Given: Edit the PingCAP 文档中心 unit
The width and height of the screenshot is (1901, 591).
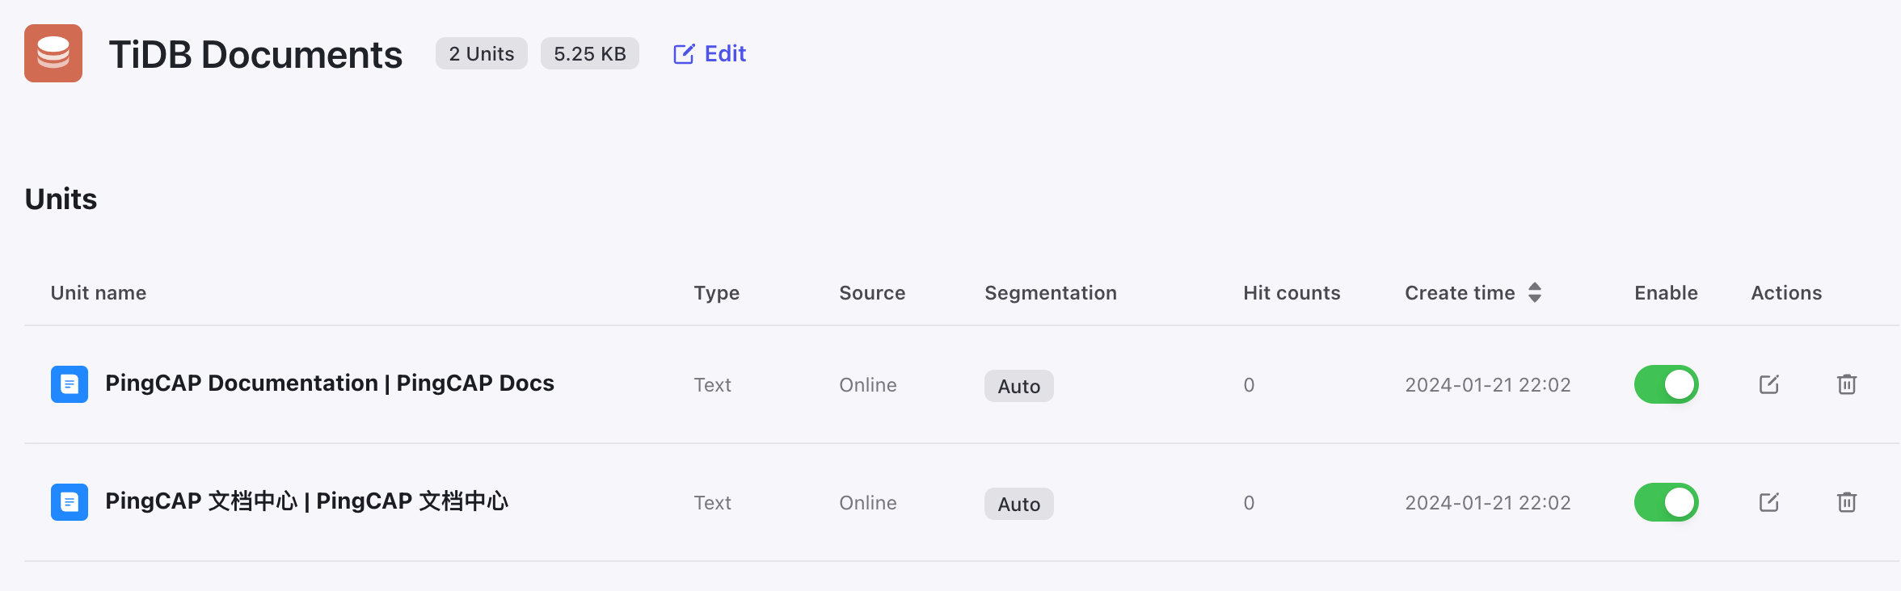Looking at the screenshot, I should click(x=1769, y=502).
